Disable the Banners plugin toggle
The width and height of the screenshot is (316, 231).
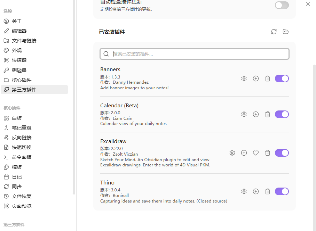(282, 79)
